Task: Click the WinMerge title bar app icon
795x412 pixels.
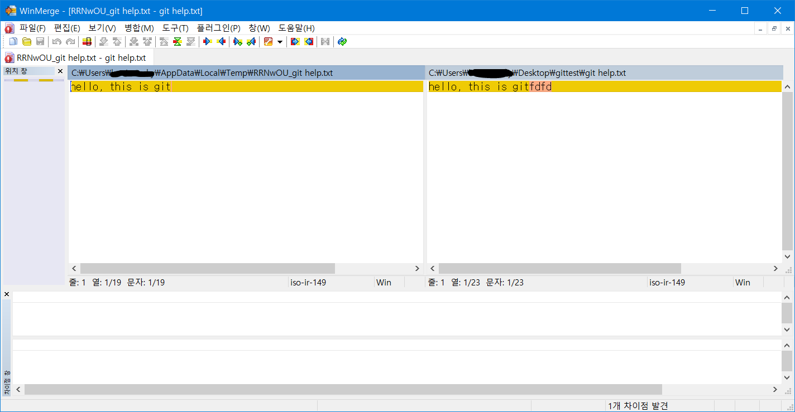Action: pos(11,11)
